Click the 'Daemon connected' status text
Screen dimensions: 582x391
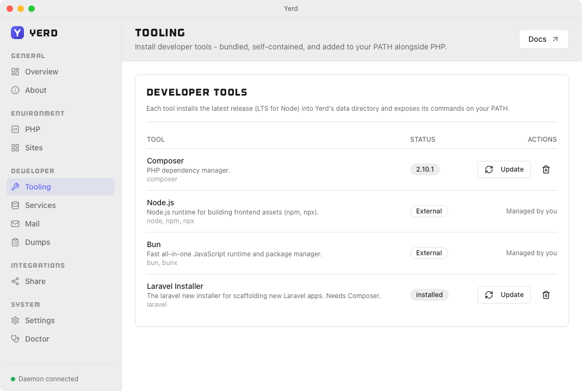(x=48, y=379)
